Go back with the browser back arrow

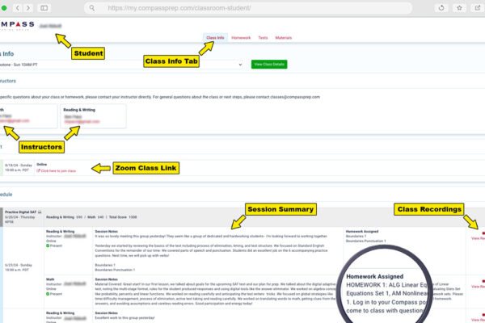click(18, 8)
